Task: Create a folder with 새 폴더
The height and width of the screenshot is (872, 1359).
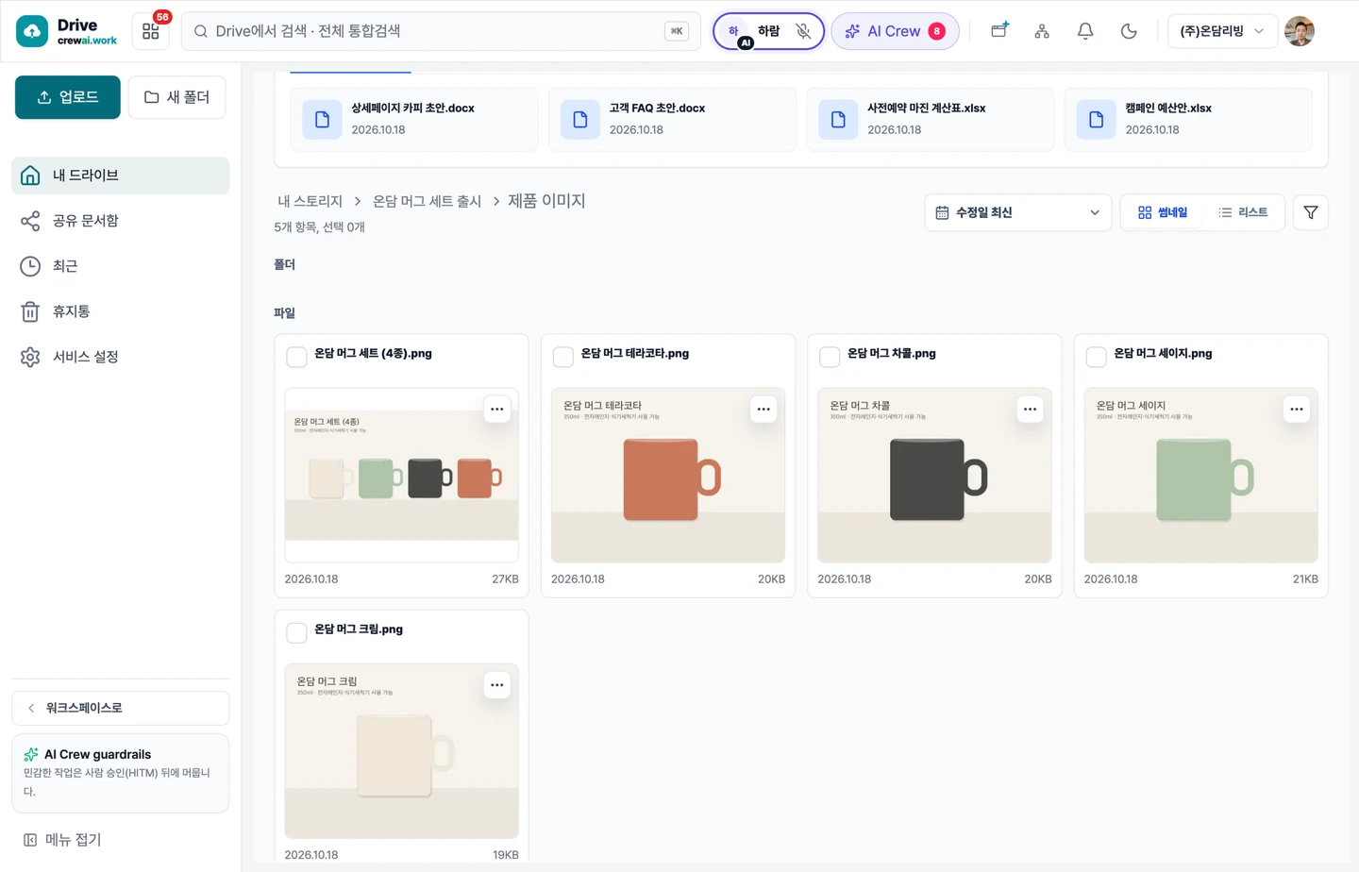Action: tap(177, 97)
